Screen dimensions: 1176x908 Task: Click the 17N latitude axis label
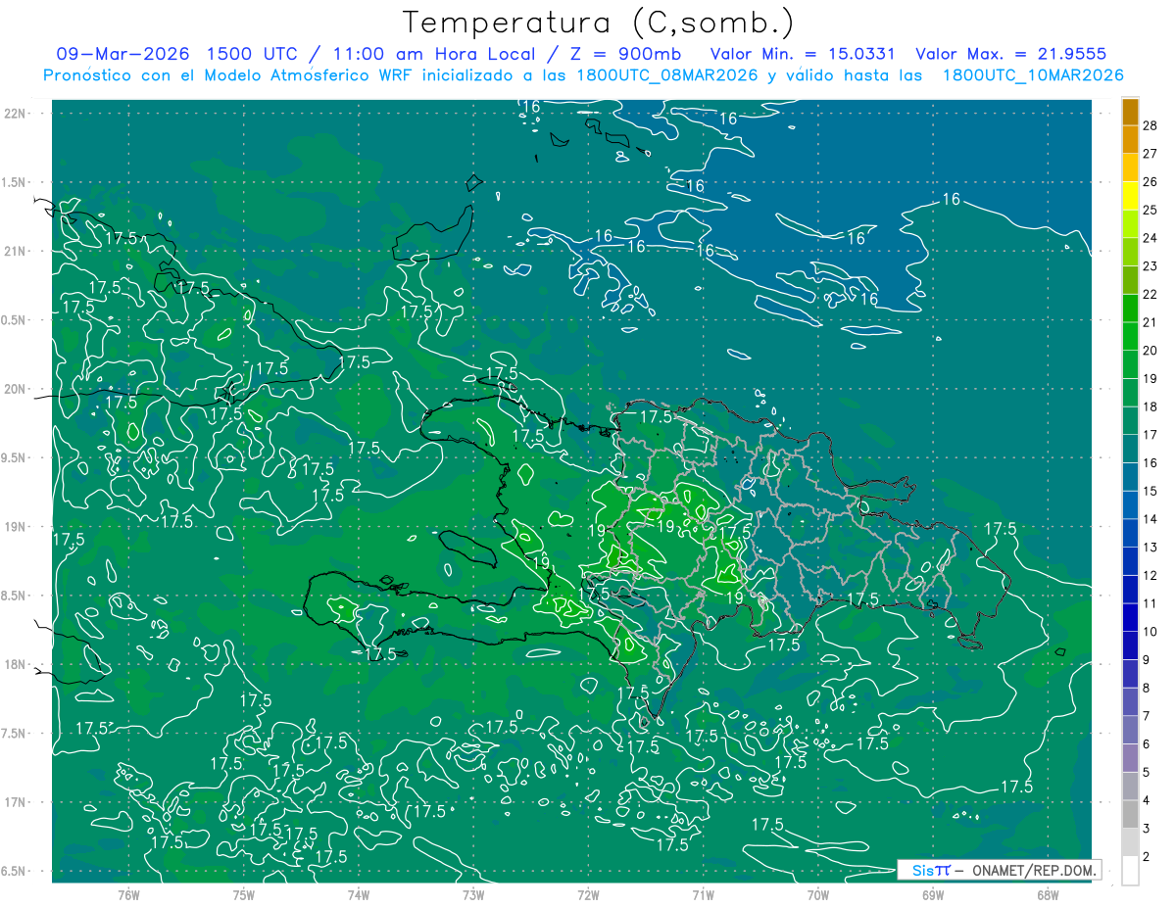click(16, 802)
